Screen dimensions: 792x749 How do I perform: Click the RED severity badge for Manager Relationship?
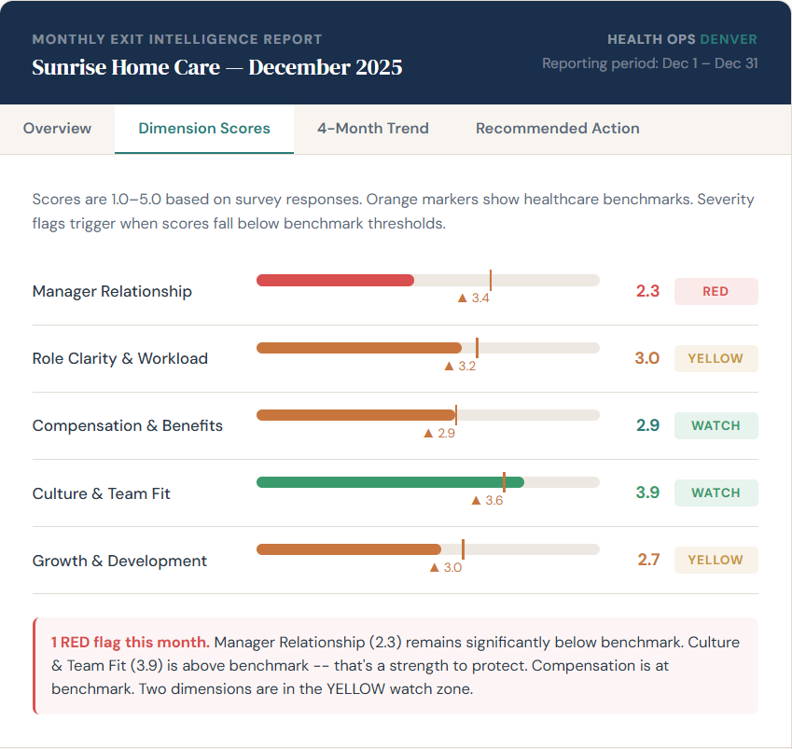[716, 291]
